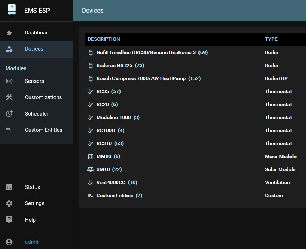The width and height of the screenshot is (306, 249).
Task: Click the Status bar-chart icon
Action: (9, 187)
